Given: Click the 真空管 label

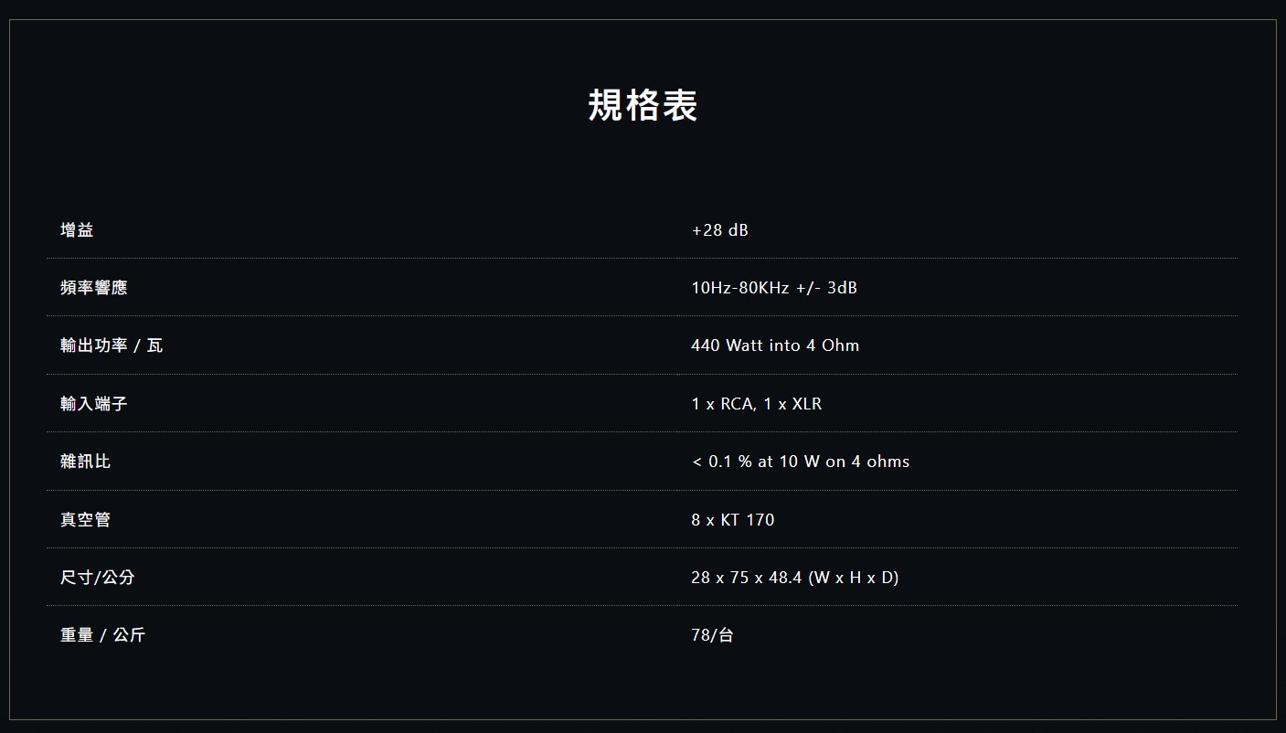Looking at the screenshot, I should tap(85, 519).
